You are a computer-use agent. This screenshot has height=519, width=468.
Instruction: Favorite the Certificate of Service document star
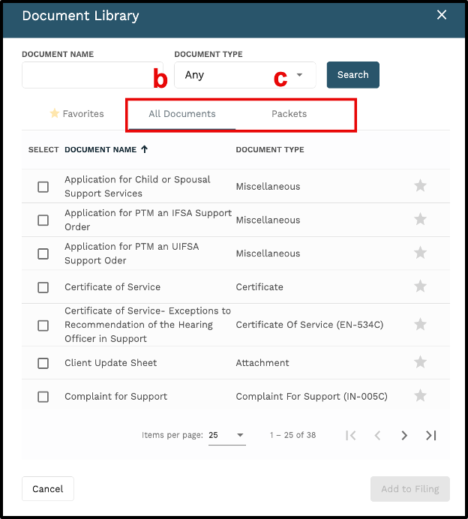(420, 286)
